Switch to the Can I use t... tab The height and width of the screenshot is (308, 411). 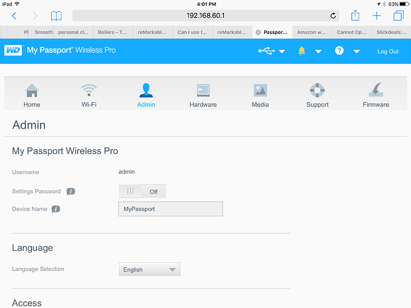coord(193,32)
